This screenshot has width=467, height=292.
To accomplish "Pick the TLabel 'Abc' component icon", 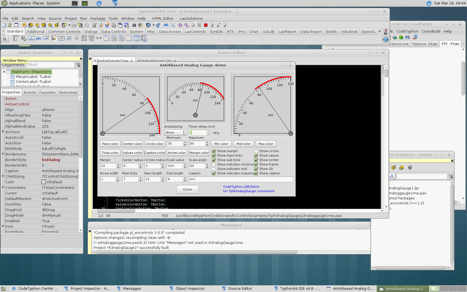I will tap(39, 38).
